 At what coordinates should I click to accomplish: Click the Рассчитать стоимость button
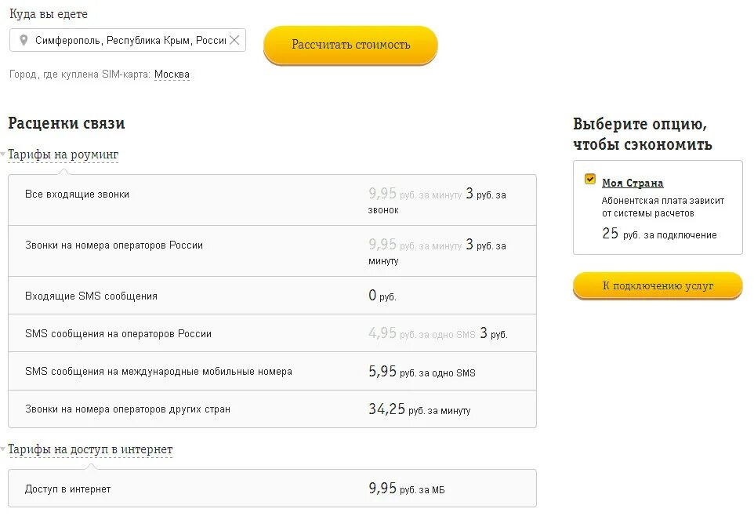(350, 45)
